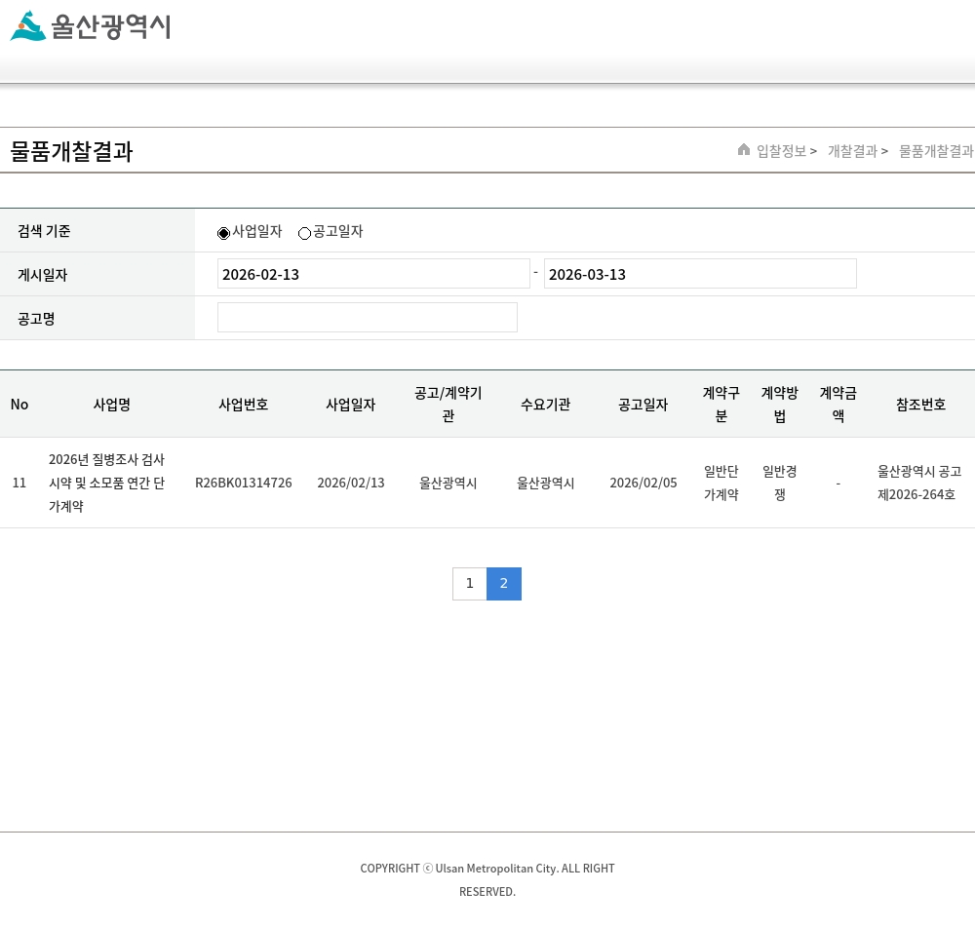Open the 입찰정보 breadcrumb link
Viewport: 975px width, 930px height.
781,151
